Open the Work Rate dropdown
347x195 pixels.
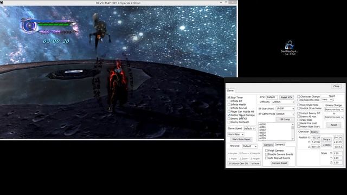[x=236, y=134]
